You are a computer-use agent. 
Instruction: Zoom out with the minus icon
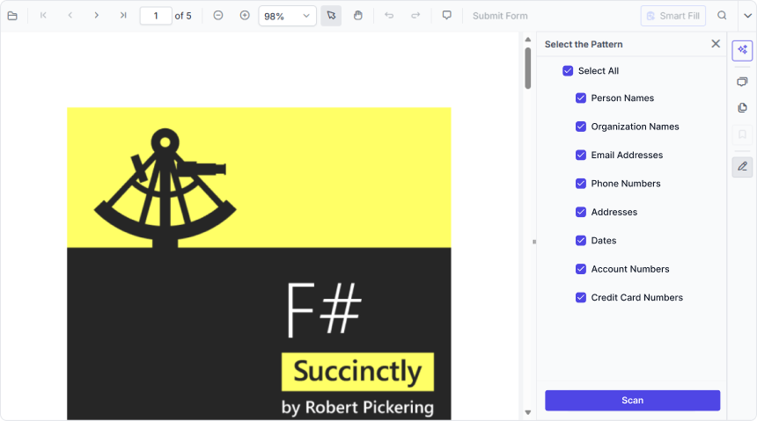218,16
